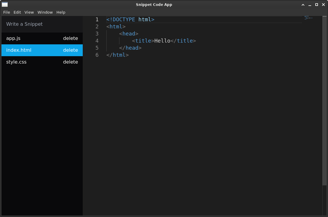Open the Window menu in the menu bar

[x=45, y=12]
